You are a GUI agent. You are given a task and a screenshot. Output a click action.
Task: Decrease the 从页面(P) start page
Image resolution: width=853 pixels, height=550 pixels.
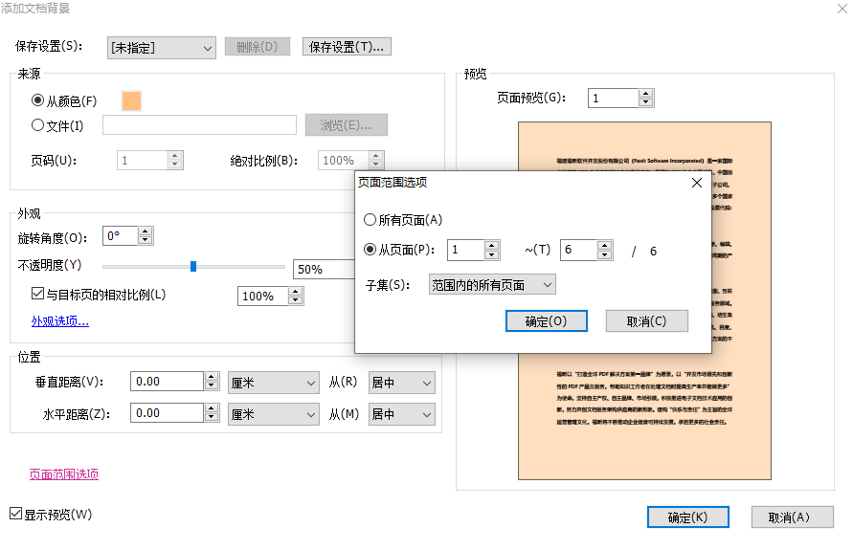coord(491,254)
